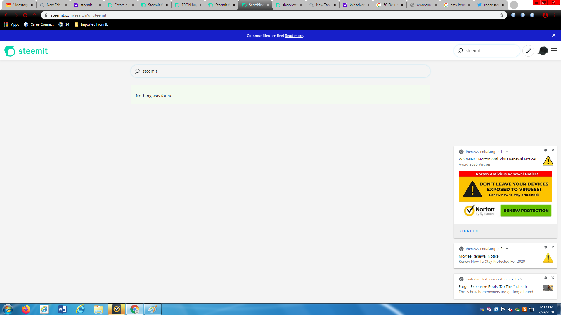Expand the McAfee Renewal notification chevron
Image resolution: width=561 pixels, height=315 pixels.
point(507,249)
